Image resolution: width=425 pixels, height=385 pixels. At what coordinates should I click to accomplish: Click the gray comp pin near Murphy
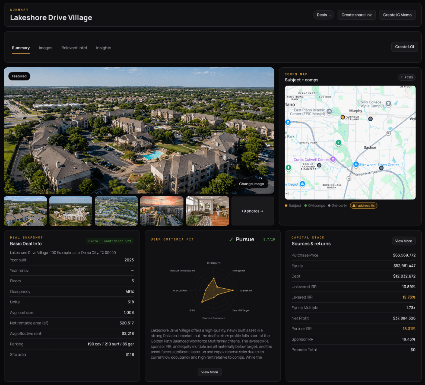pos(370,119)
